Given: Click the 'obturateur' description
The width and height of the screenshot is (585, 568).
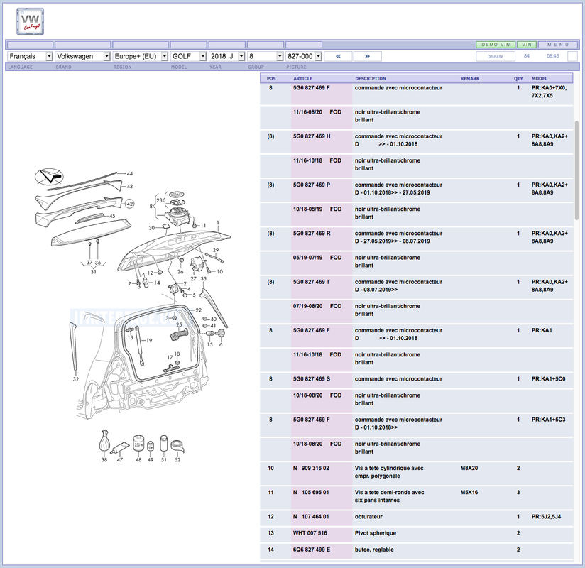Looking at the screenshot, I should (368, 516).
